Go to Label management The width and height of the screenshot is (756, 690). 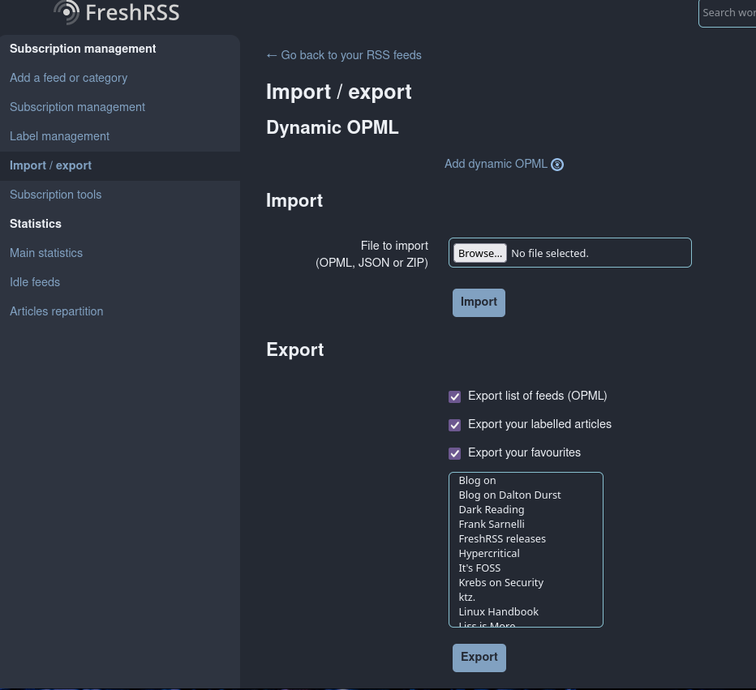[x=59, y=136]
